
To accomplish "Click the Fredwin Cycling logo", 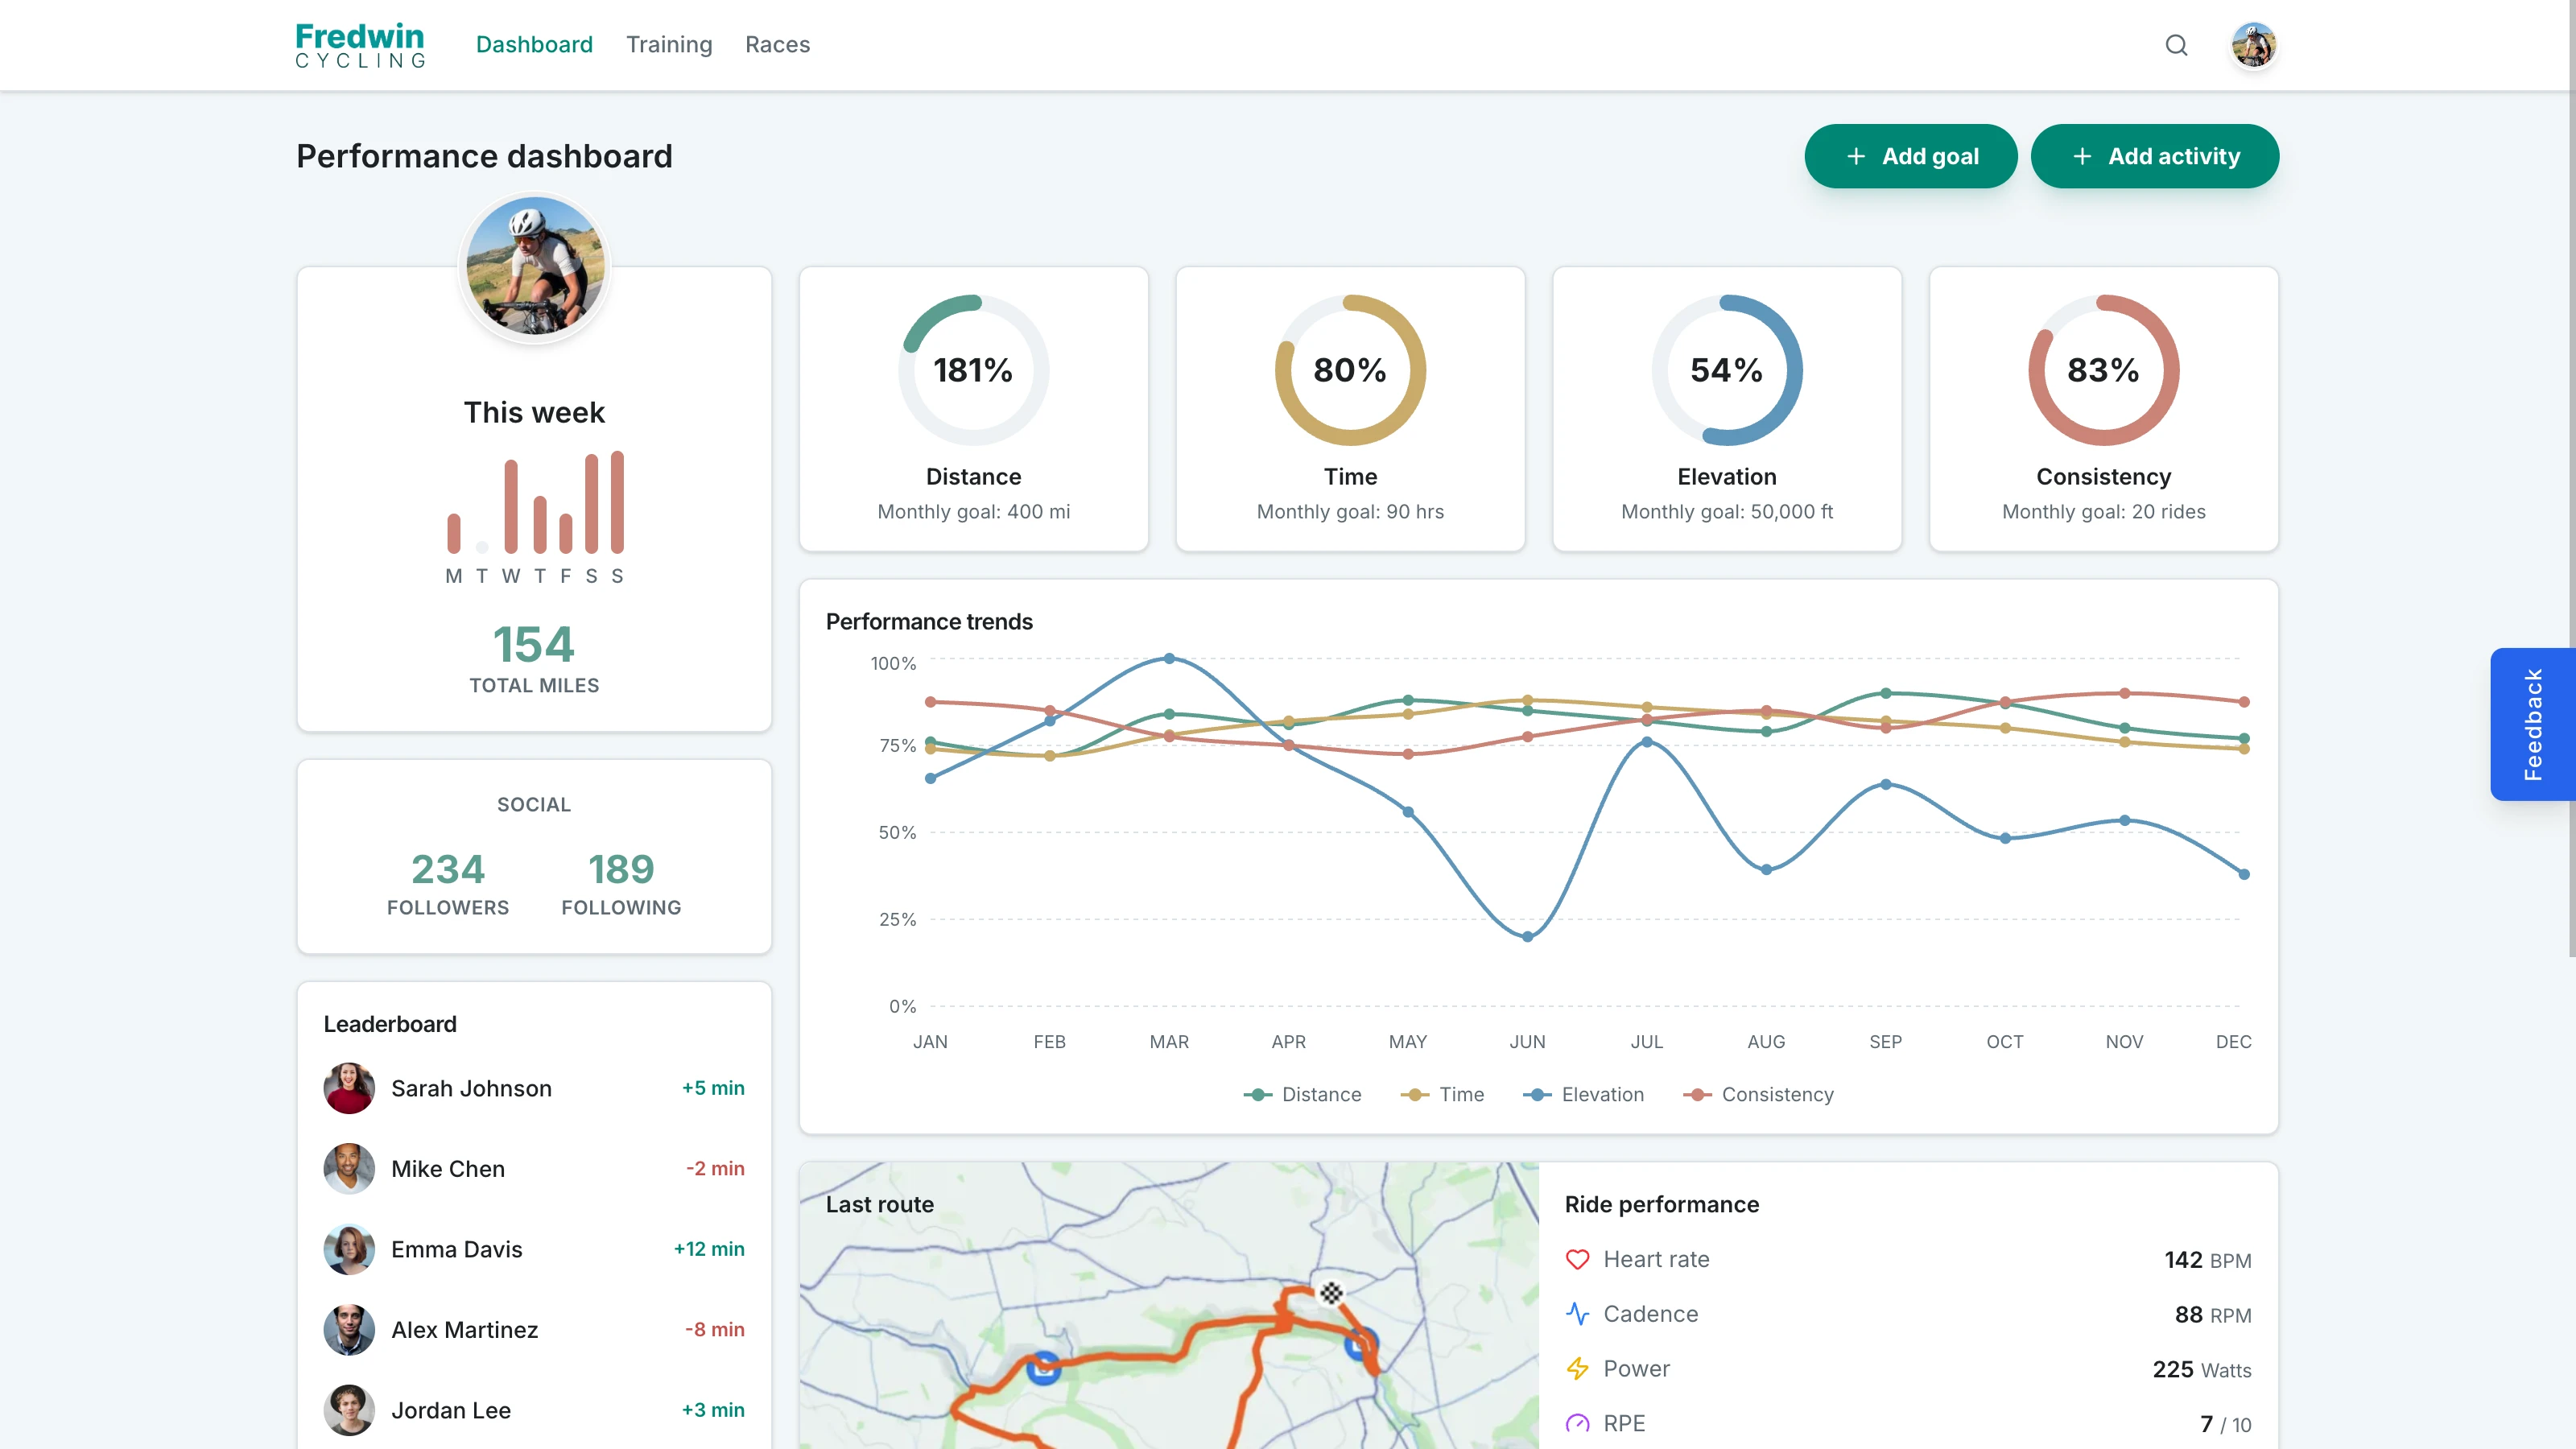I will click(x=360, y=45).
